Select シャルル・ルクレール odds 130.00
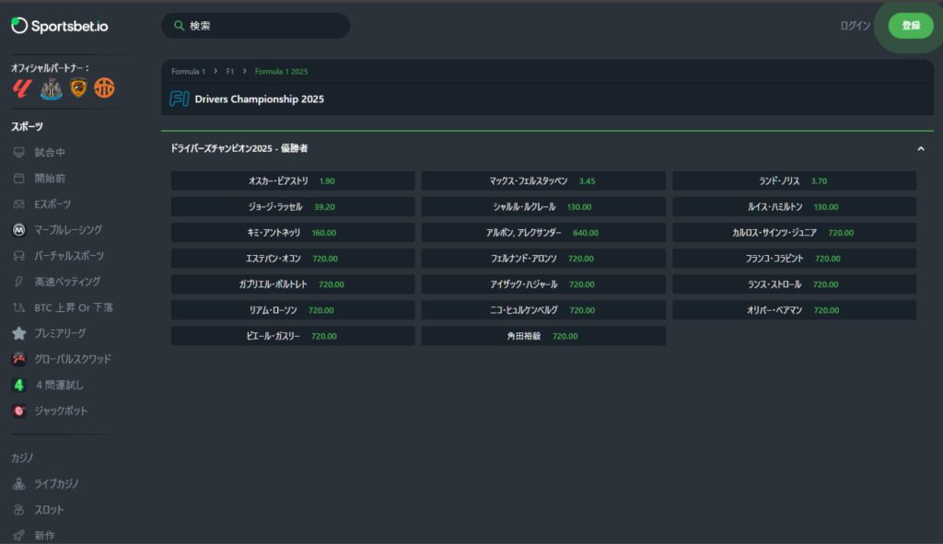The image size is (943, 544). pos(543,207)
